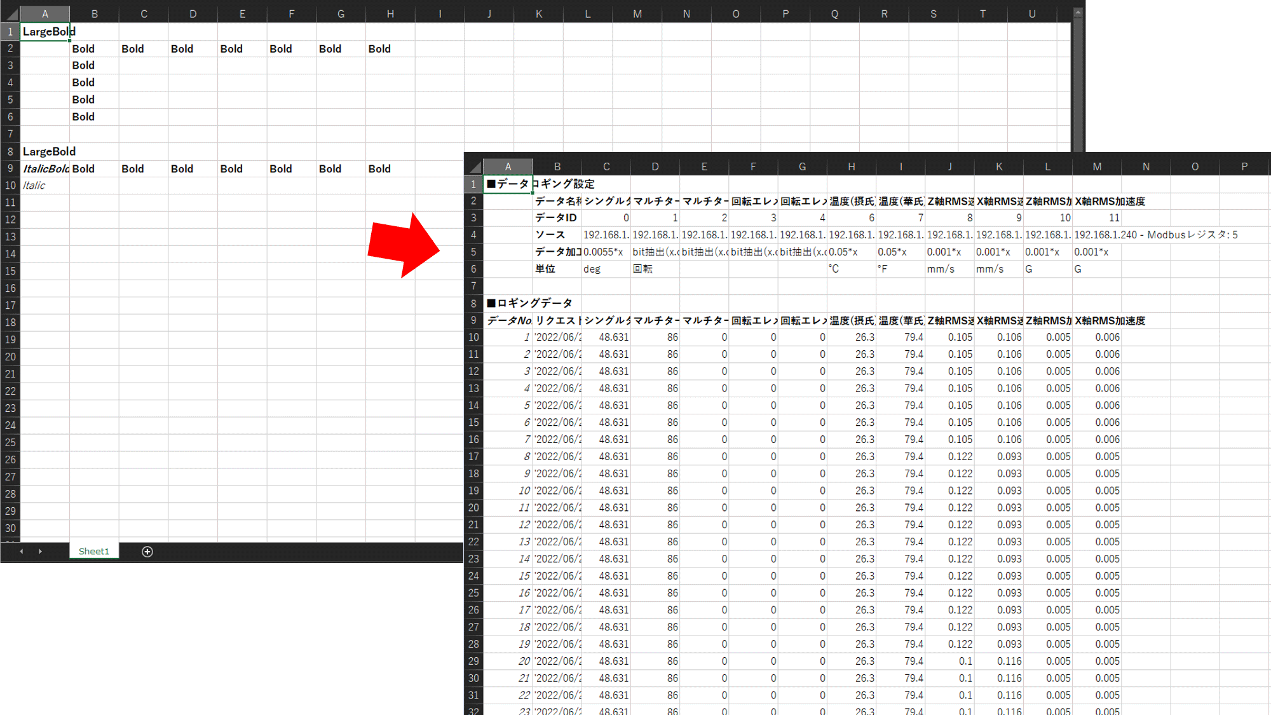
Task: Select the °F unit cell
Action: click(901, 269)
